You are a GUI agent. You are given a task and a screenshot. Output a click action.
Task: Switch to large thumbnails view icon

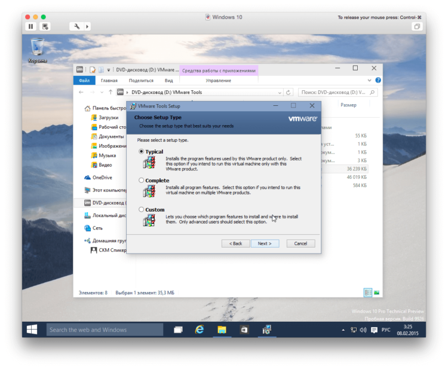point(376,292)
